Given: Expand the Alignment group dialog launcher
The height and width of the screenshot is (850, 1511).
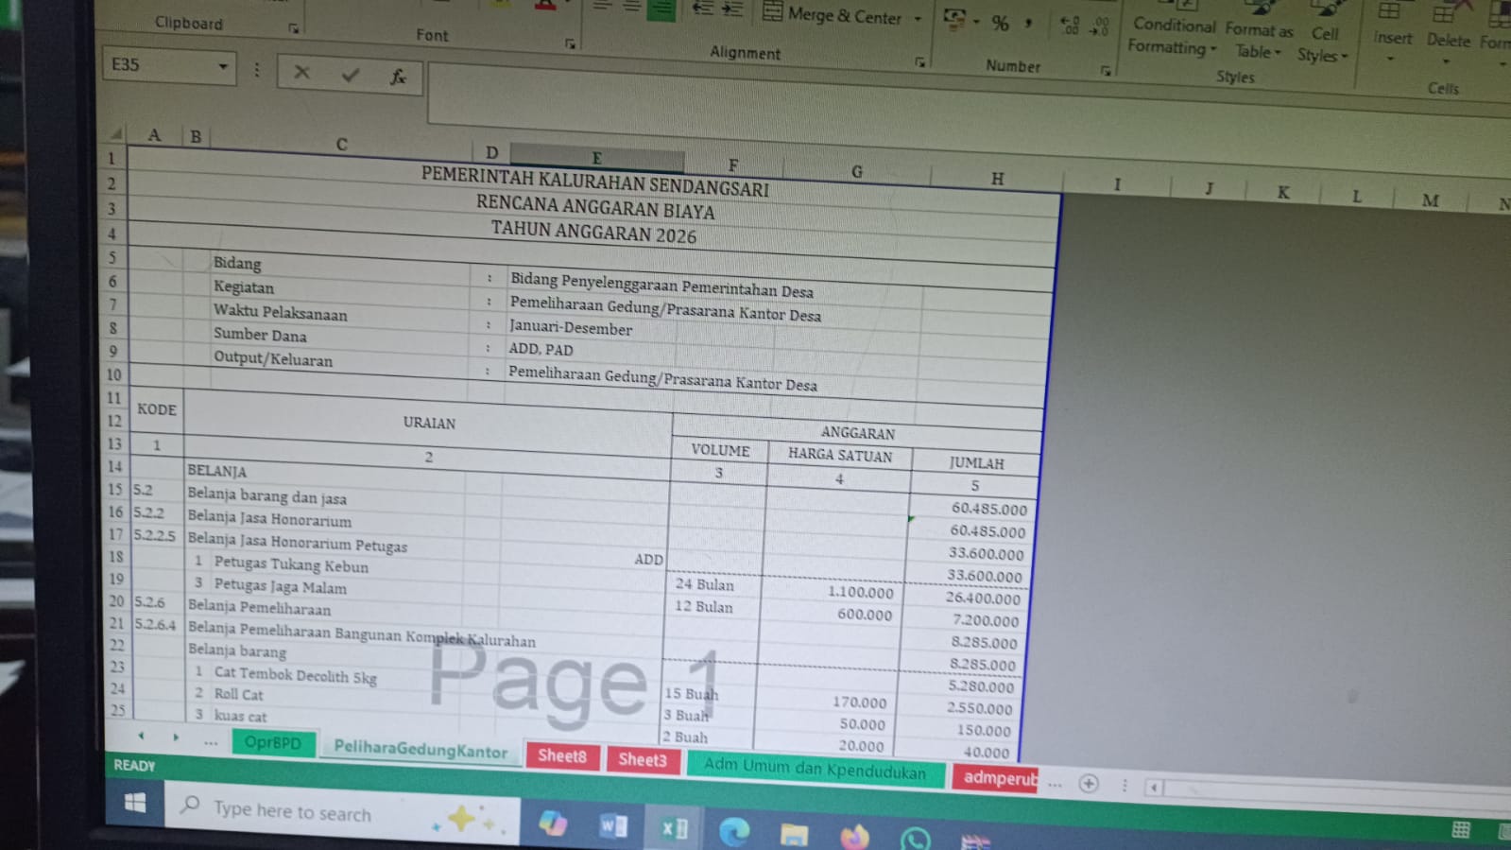Looking at the screenshot, I should click(x=919, y=62).
